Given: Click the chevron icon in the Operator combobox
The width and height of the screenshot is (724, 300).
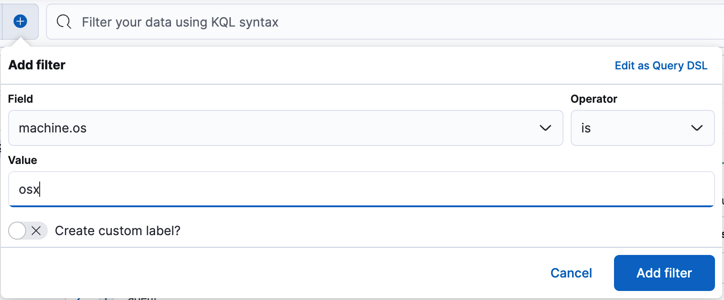Looking at the screenshot, I should (x=697, y=128).
